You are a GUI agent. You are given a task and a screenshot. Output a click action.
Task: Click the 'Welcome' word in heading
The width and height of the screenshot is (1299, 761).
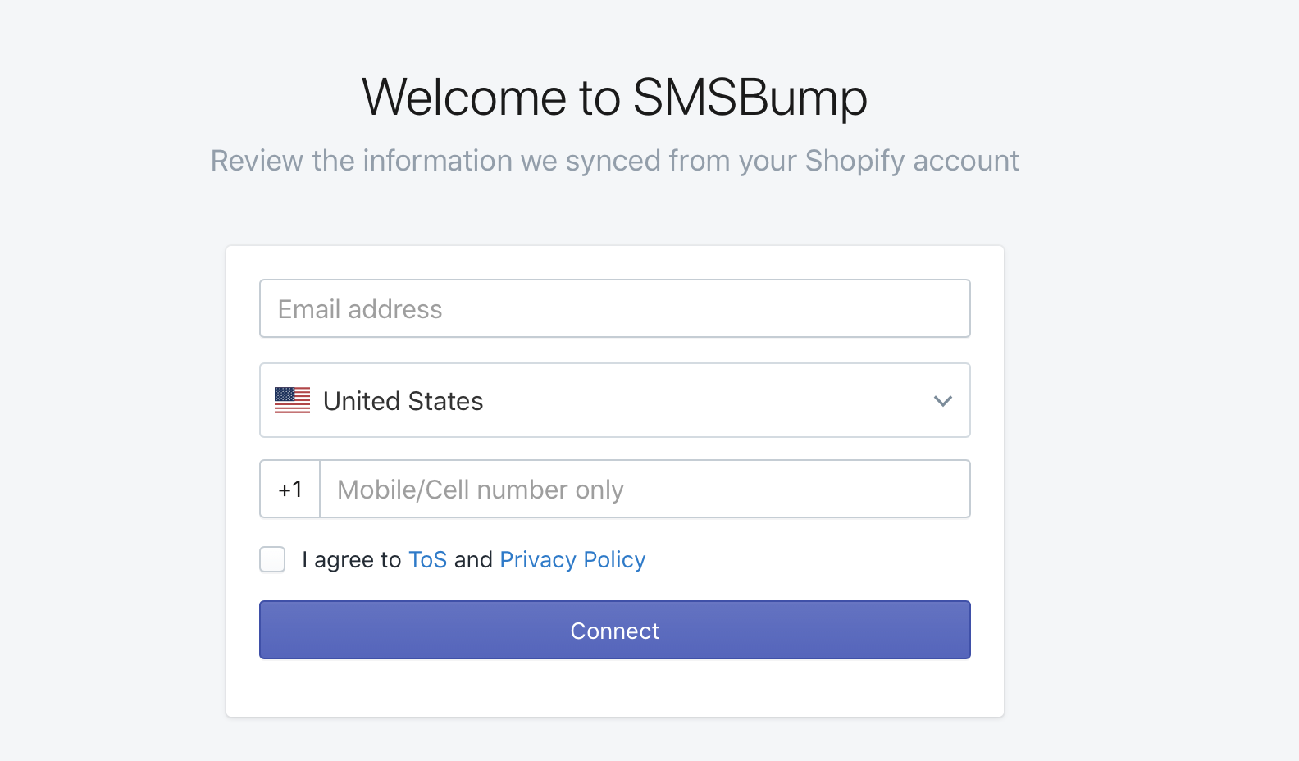[x=463, y=98]
